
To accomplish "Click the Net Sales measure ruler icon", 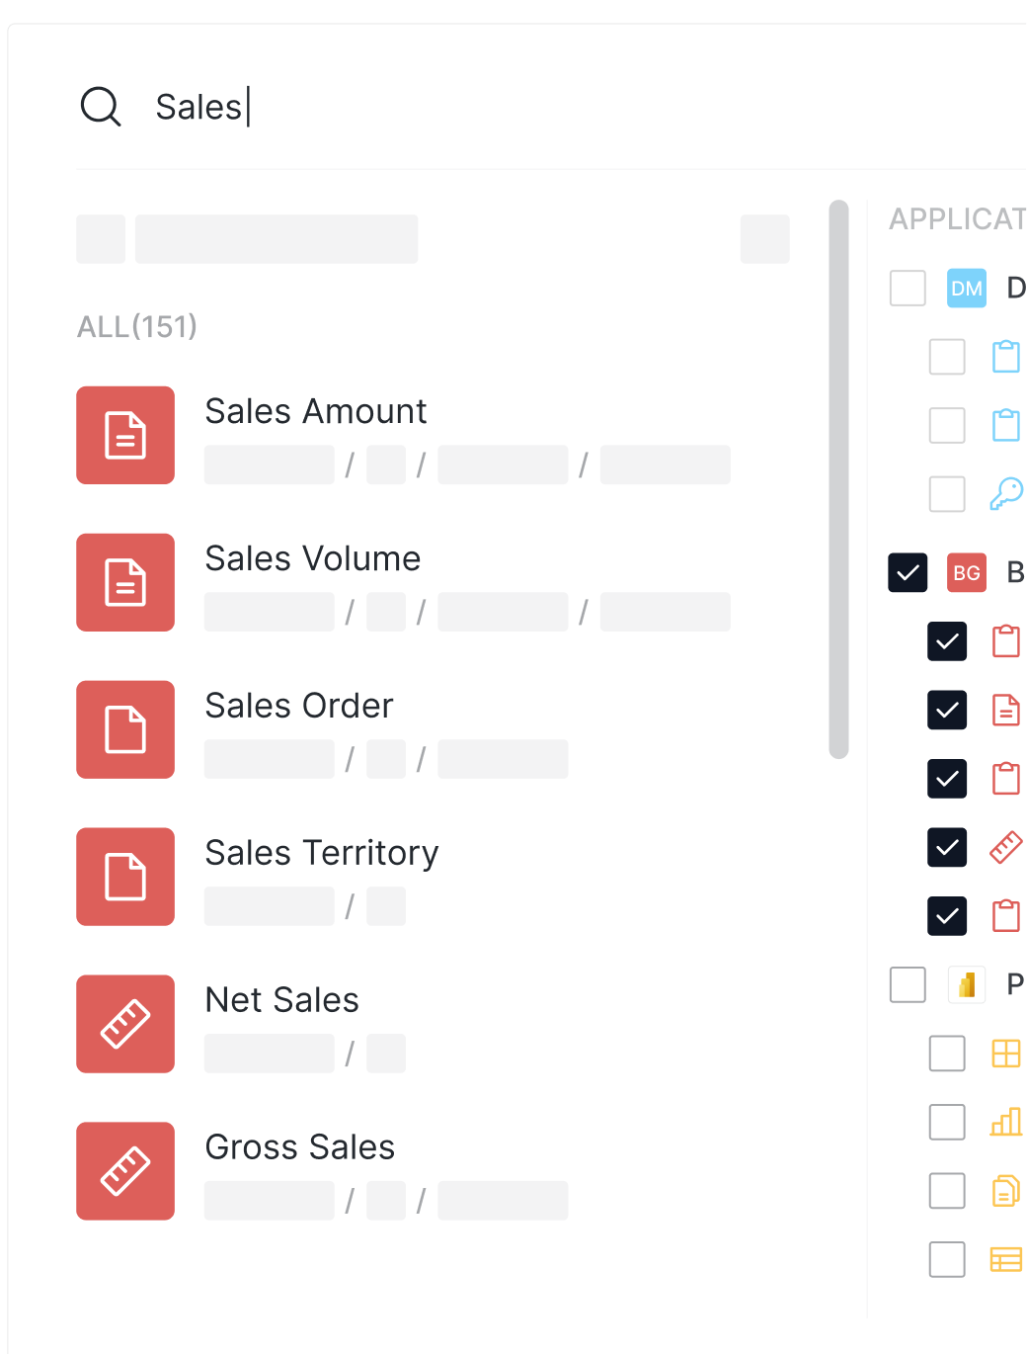I will pyautogui.click(x=125, y=1024).
